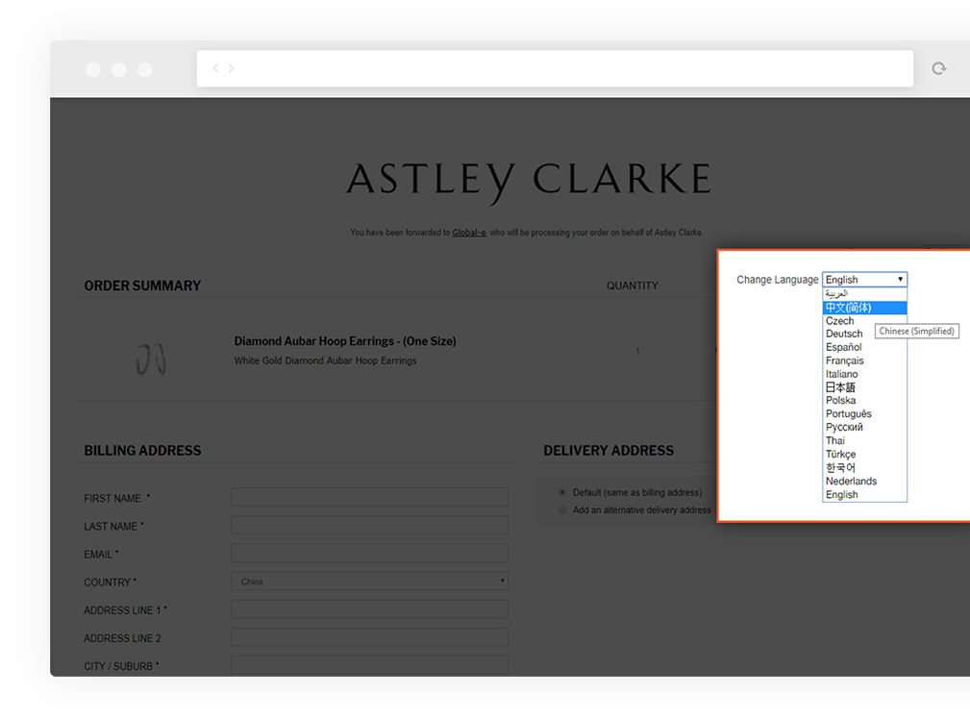970x720 pixels.
Task: Click White Gold Diamond Aubar description text
Action: click(x=325, y=360)
